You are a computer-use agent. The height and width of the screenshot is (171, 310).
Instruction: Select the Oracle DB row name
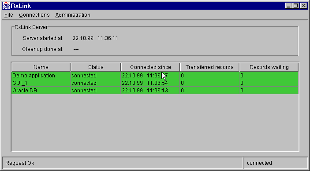pos(41,91)
